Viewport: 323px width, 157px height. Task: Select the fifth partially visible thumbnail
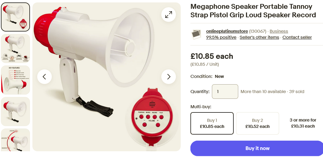[x=15, y=139]
